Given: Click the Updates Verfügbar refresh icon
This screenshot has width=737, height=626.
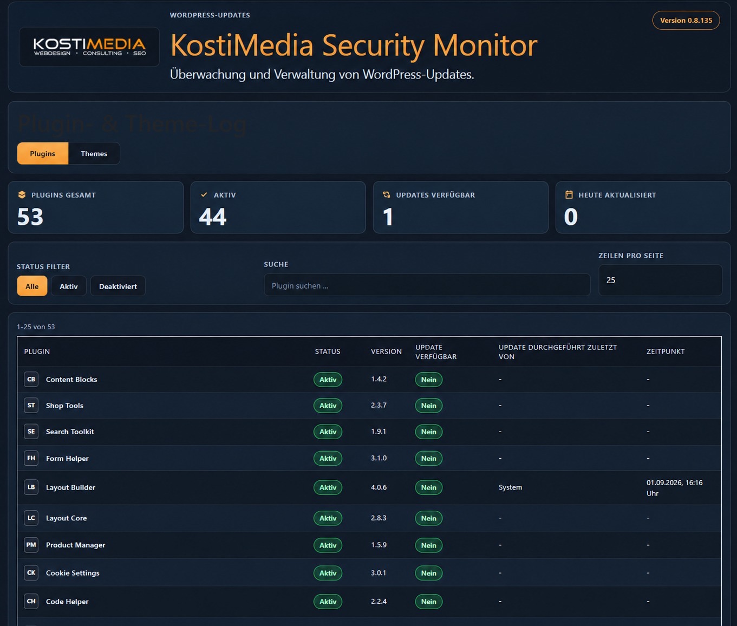Looking at the screenshot, I should (387, 195).
